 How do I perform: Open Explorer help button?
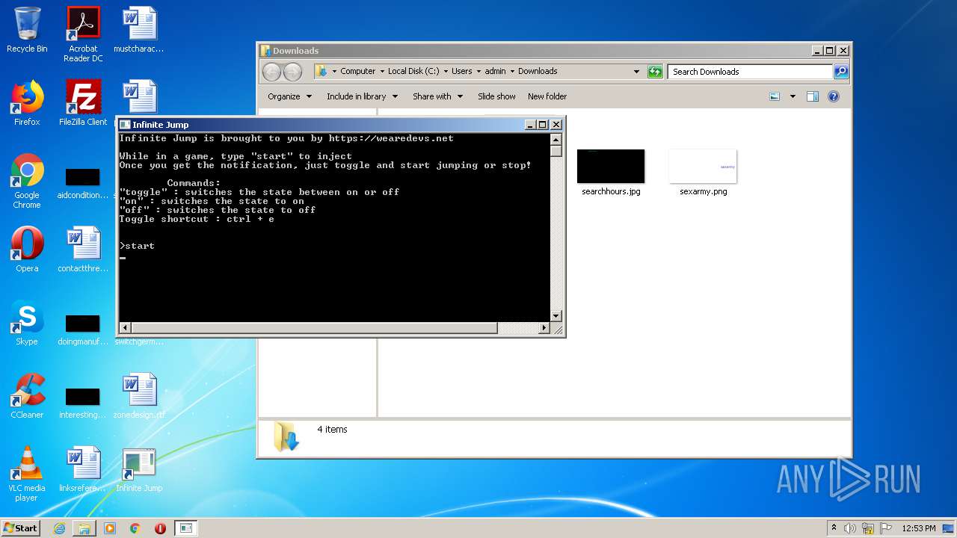pos(834,96)
